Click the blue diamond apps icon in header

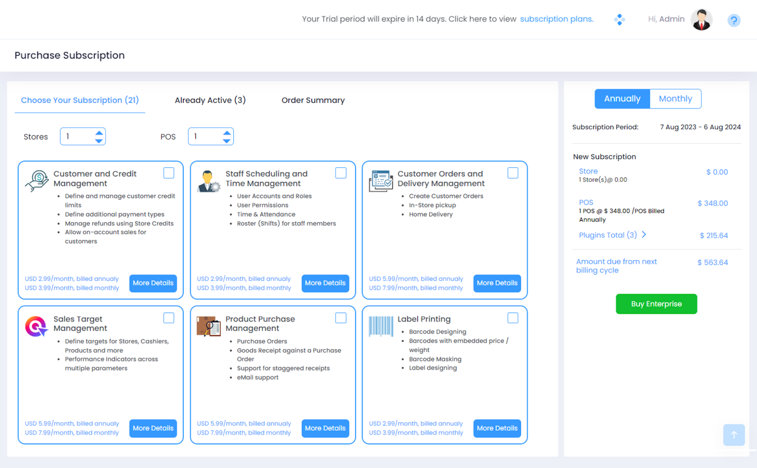(x=619, y=19)
